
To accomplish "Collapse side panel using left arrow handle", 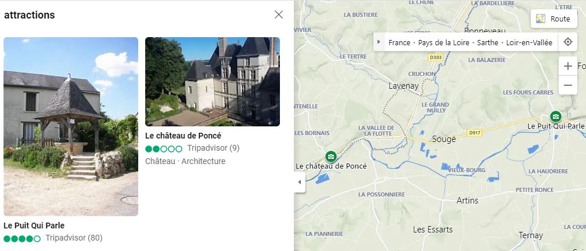I will 299,182.
